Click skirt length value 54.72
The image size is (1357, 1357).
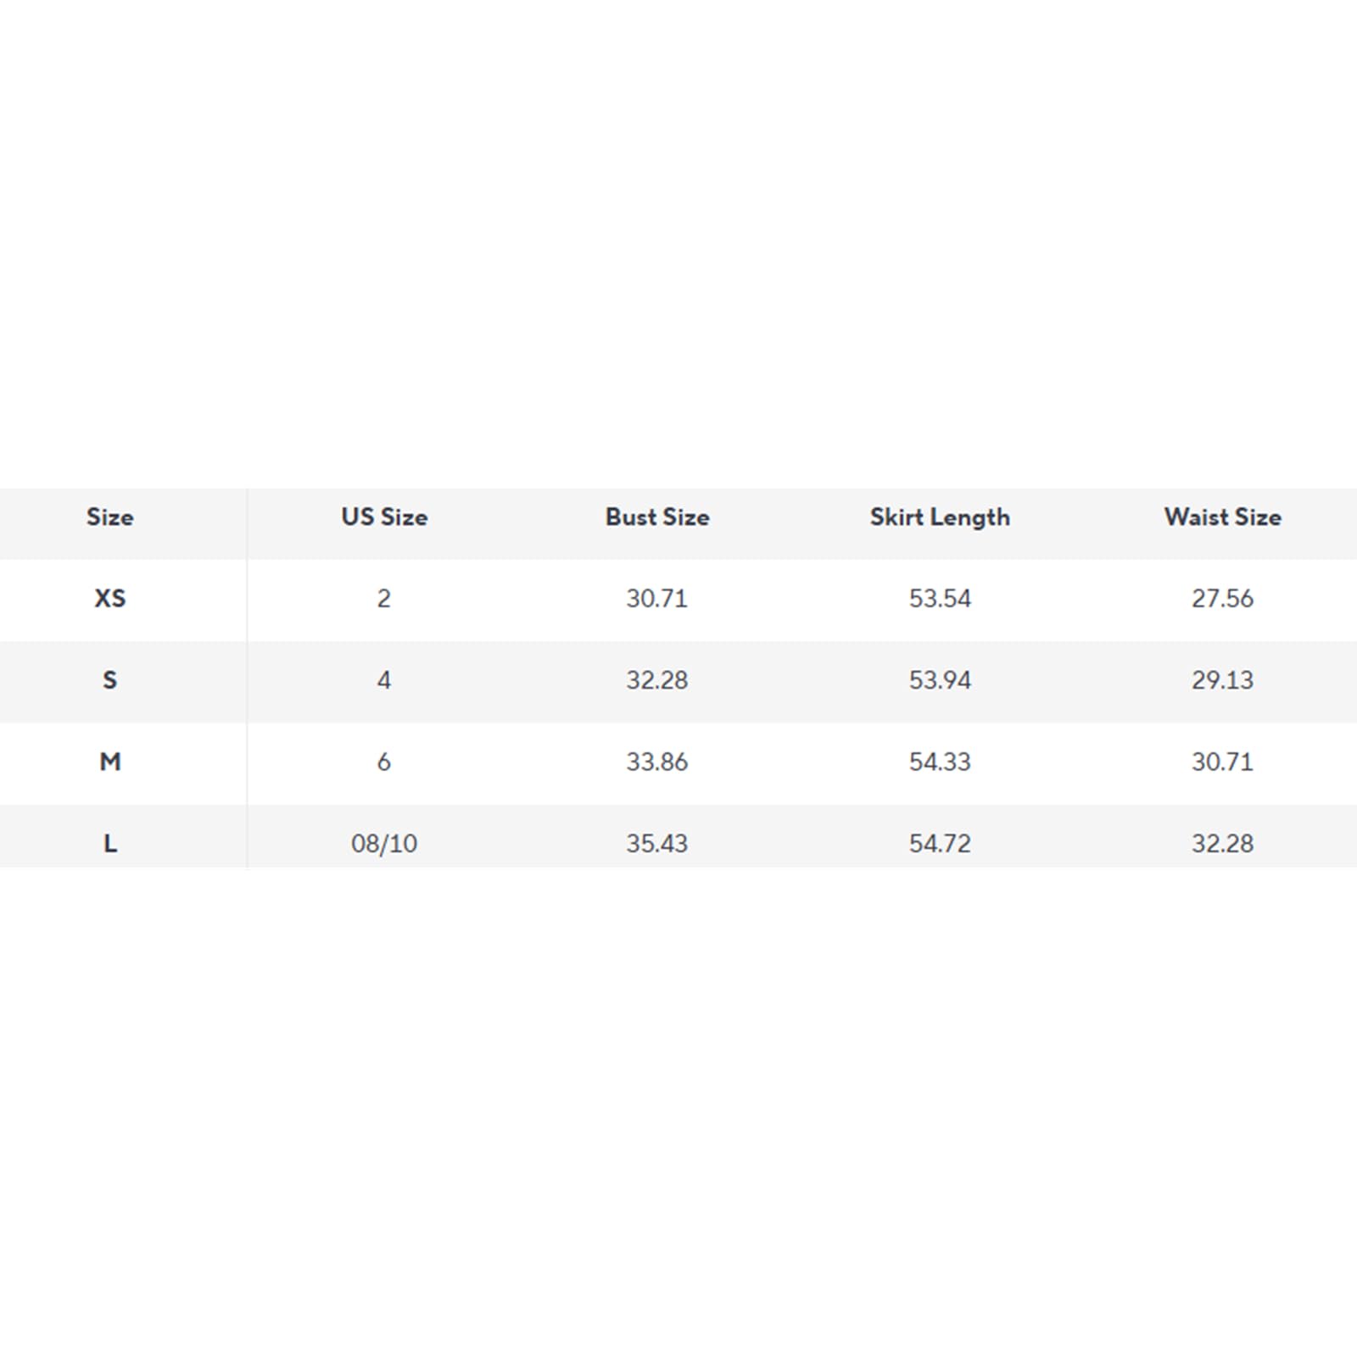[x=940, y=843]
